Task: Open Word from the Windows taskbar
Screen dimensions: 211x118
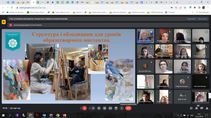Action: [44, 115]
